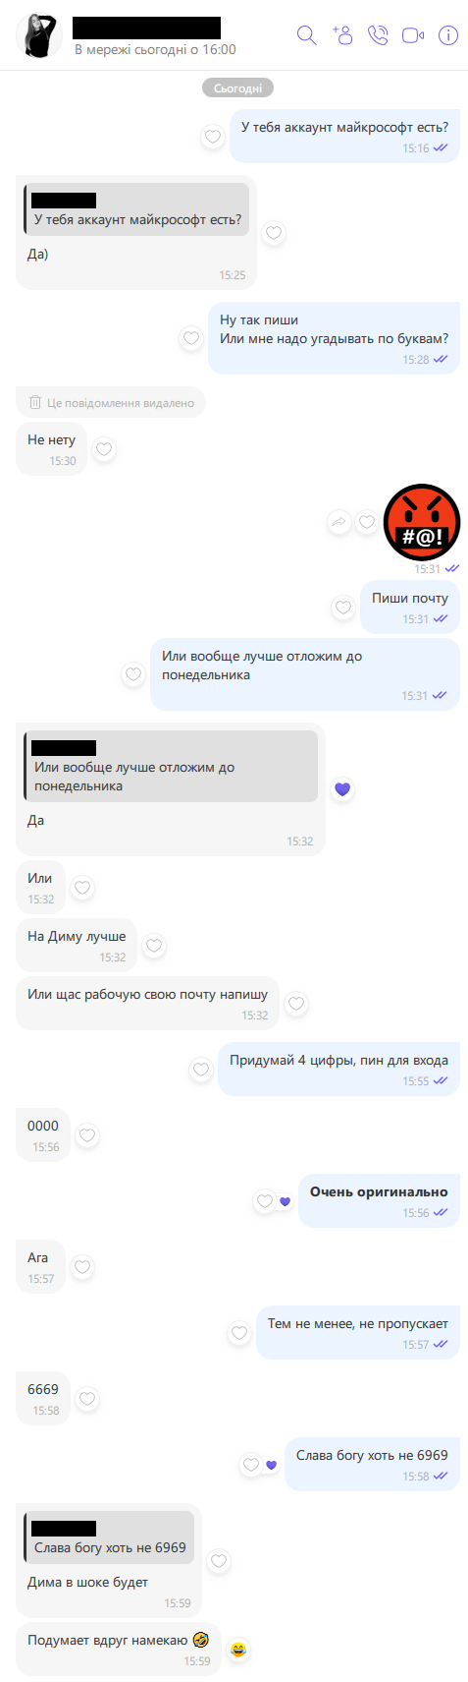Click the angry face sticker

[421, 521]
